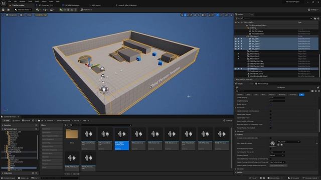The width and height of the screenshot is (321, 180).
Task: Open the Build menu
Action: pos(37,1)
